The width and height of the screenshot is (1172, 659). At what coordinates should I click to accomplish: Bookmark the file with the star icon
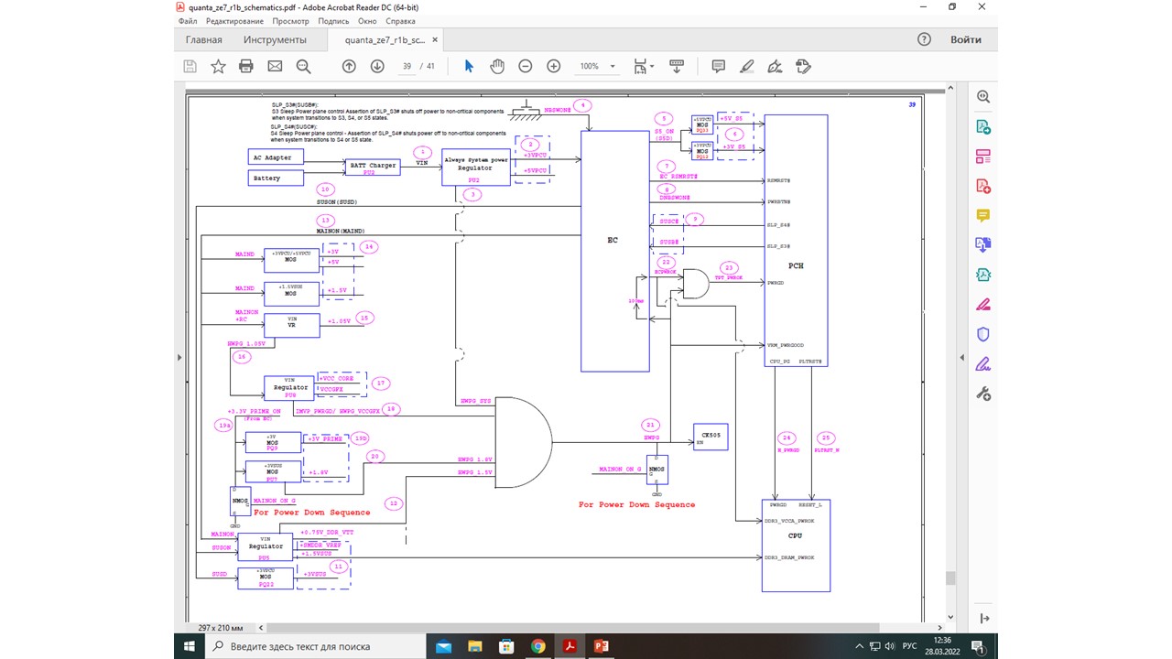(218, 66)
